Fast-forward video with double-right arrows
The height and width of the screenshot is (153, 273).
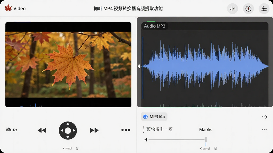pyautogui.click(x=94, y=130)
